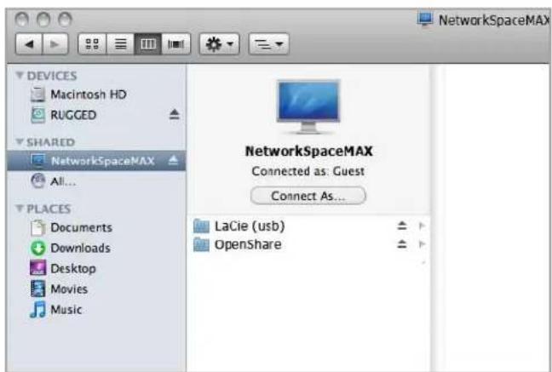Open the gear Action menu
Image resolution: width=552 pixels, height=372 pixels.
click(219, 44)
